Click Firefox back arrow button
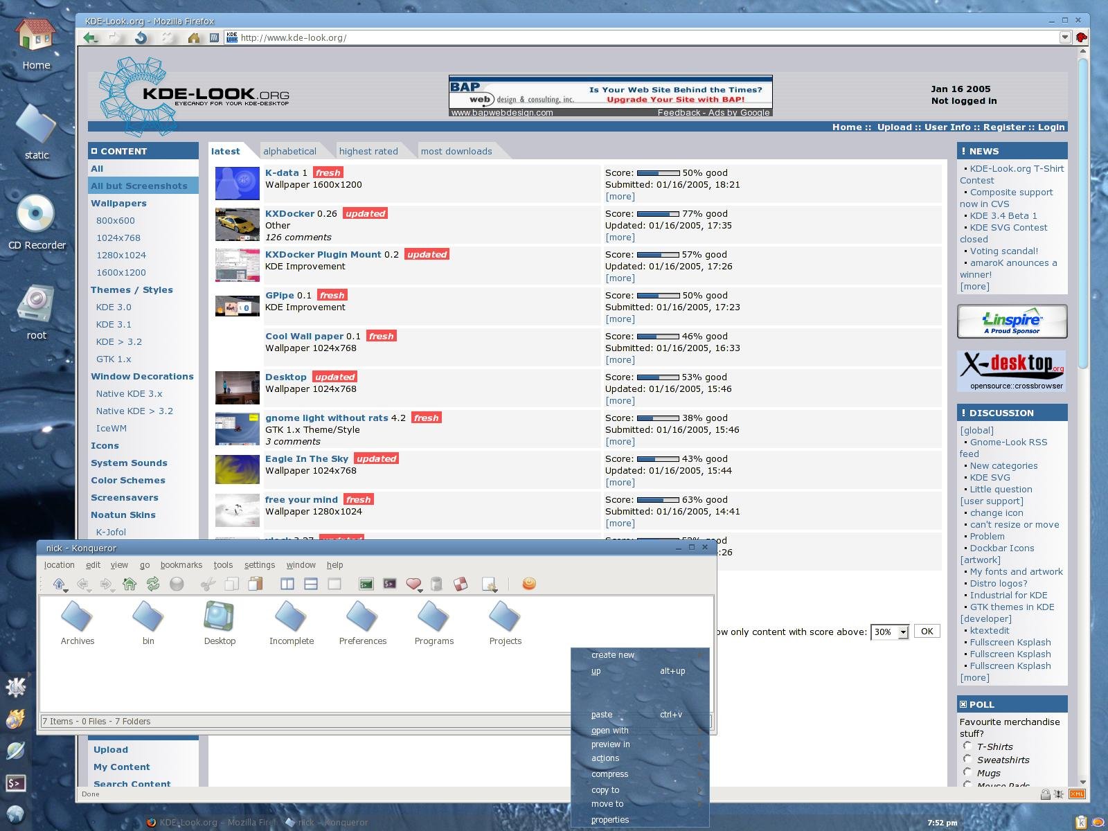Viewport: 1108px width, 831px height. point(89,38)
